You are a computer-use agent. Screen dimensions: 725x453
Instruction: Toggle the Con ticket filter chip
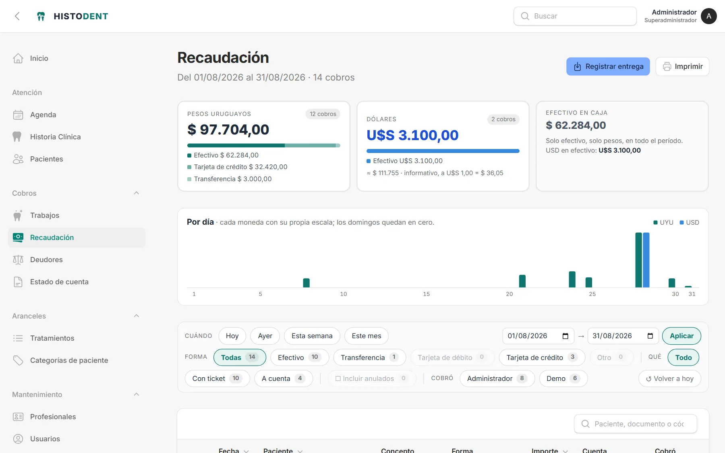(217, 379)
